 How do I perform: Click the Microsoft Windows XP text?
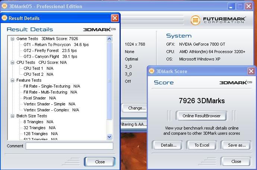point(200,59)
